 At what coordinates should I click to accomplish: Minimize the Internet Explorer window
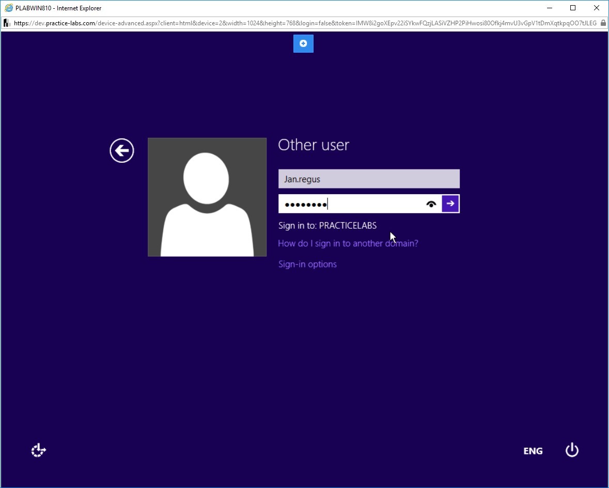tap(550, 8)
